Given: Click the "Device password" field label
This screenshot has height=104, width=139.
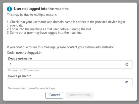Looking at the screenshot, I should [x=20, y=76].
